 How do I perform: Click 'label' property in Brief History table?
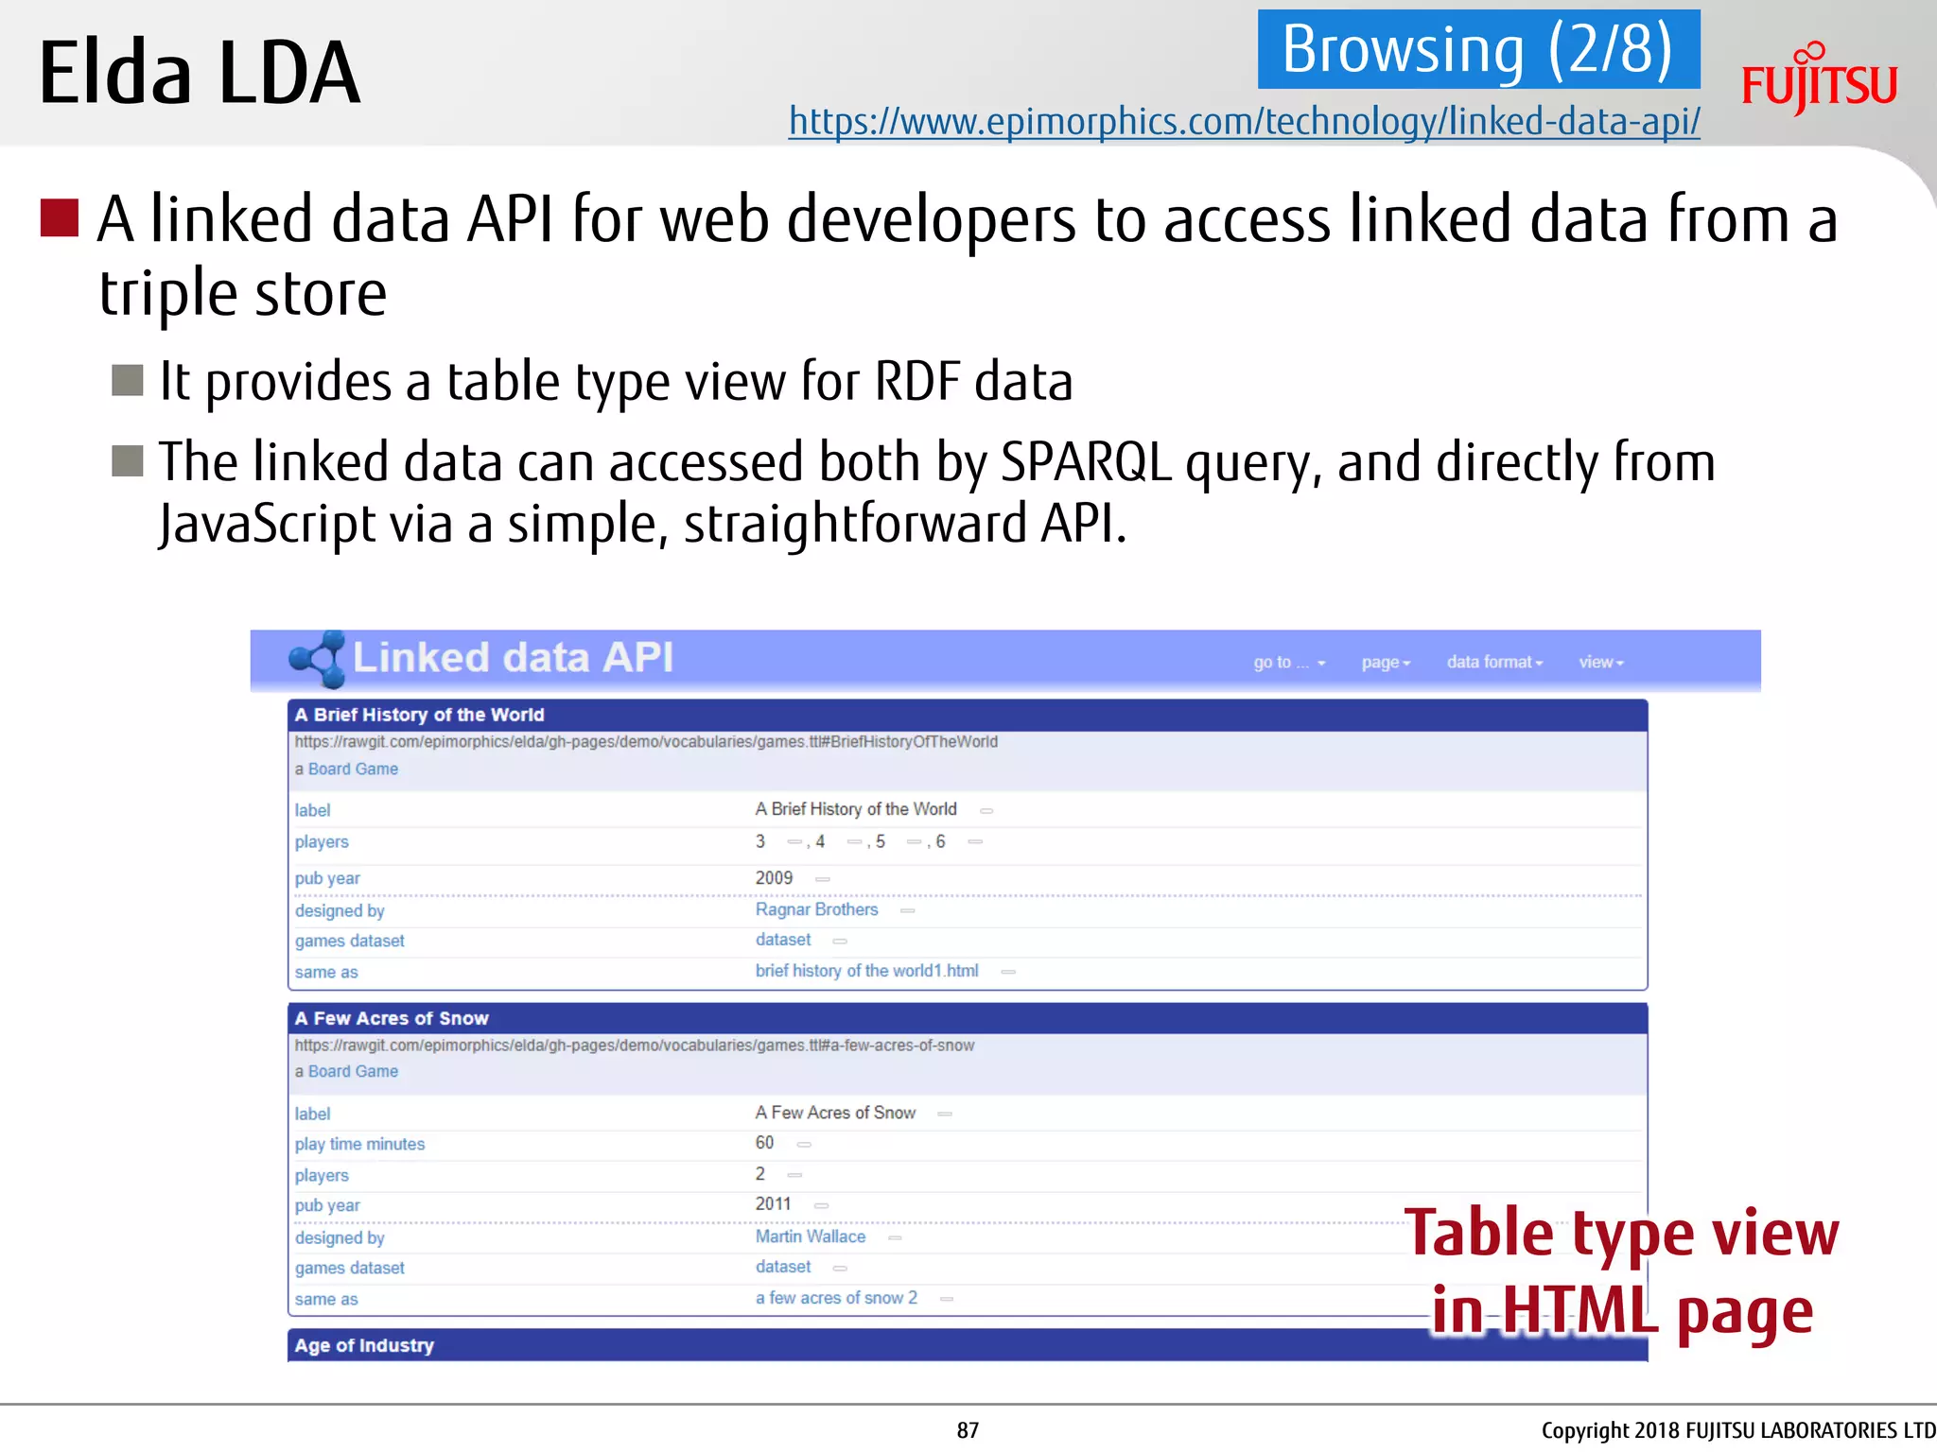(312, 810)
